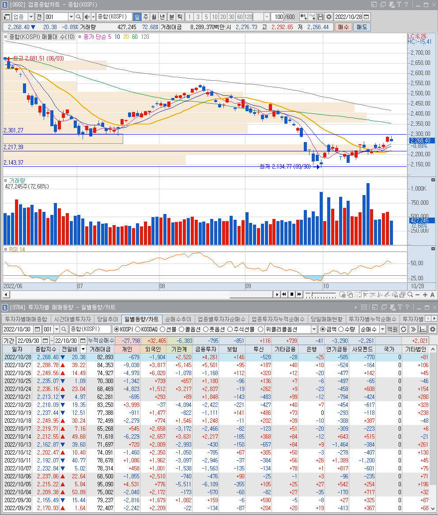Viewport: 438px width, 515px height.
Task: Click the 매수 buy button
Action: click(x=344, y=27)
